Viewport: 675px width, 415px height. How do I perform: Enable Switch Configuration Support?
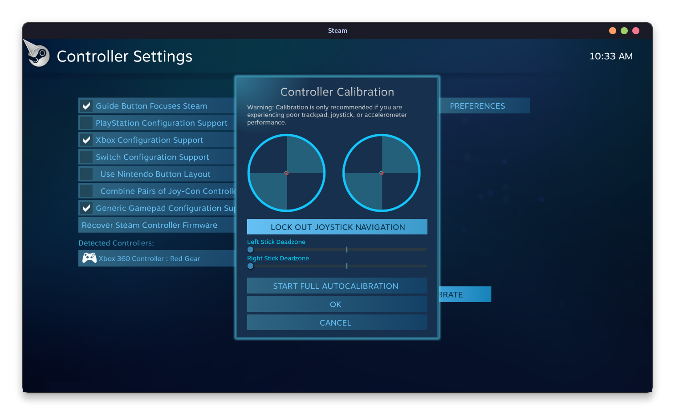(x=86, y=157)
